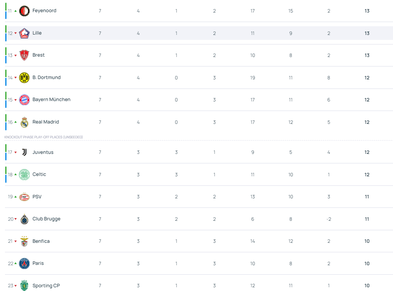Click the Real Madrid crest
393x296 pixels.
tap(24, 122)
